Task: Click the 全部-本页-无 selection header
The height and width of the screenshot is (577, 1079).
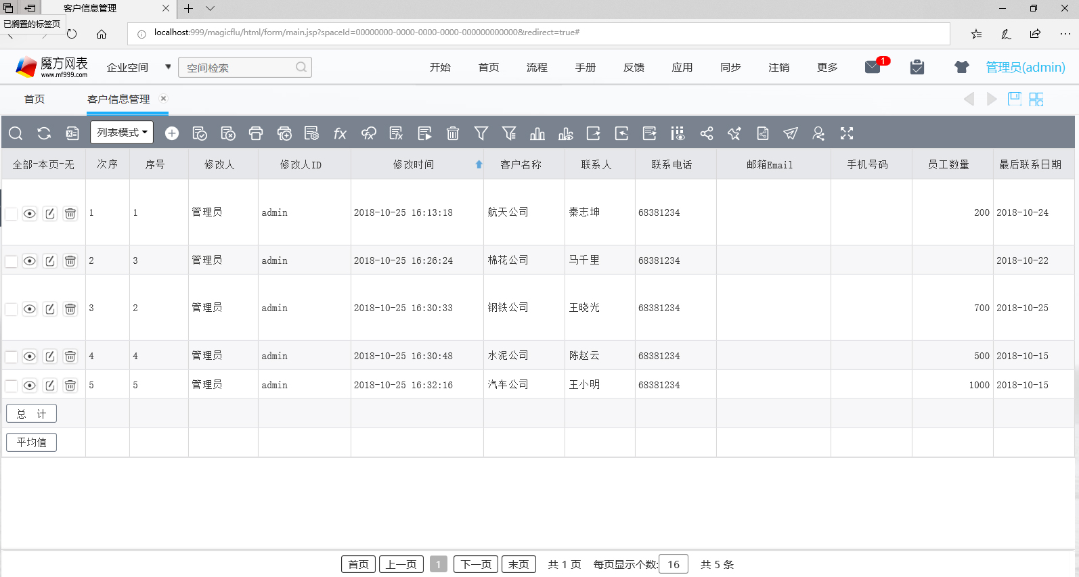Action: click(x=43, y=164)
